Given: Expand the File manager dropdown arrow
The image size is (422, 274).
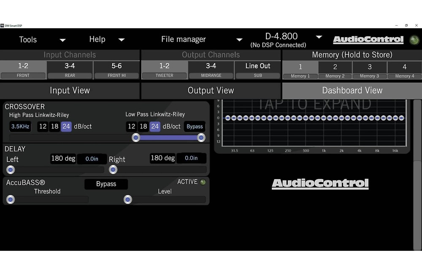Looking at the screenshot, I should pos(239,40).
